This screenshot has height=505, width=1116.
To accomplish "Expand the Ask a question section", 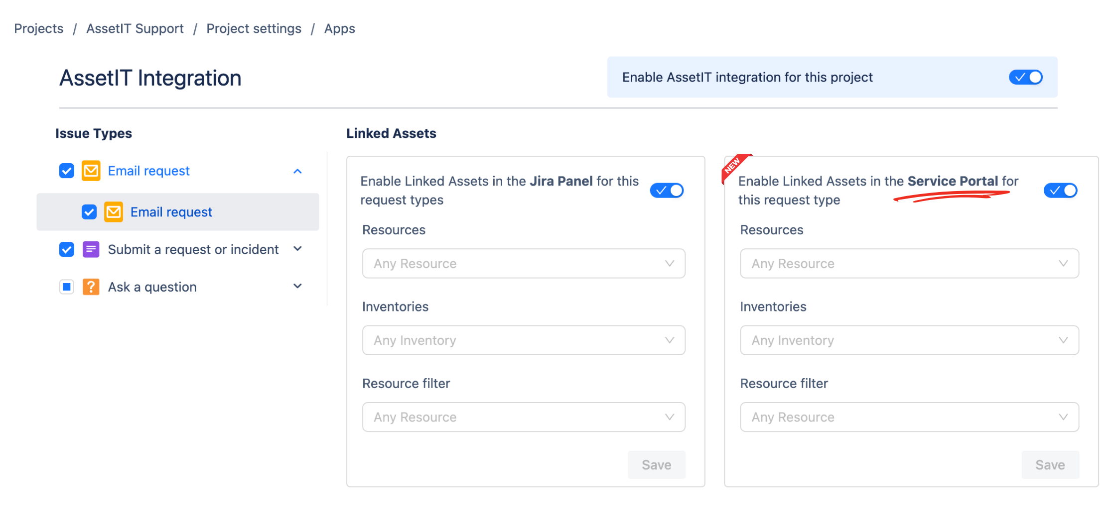I will coord(297,286).
